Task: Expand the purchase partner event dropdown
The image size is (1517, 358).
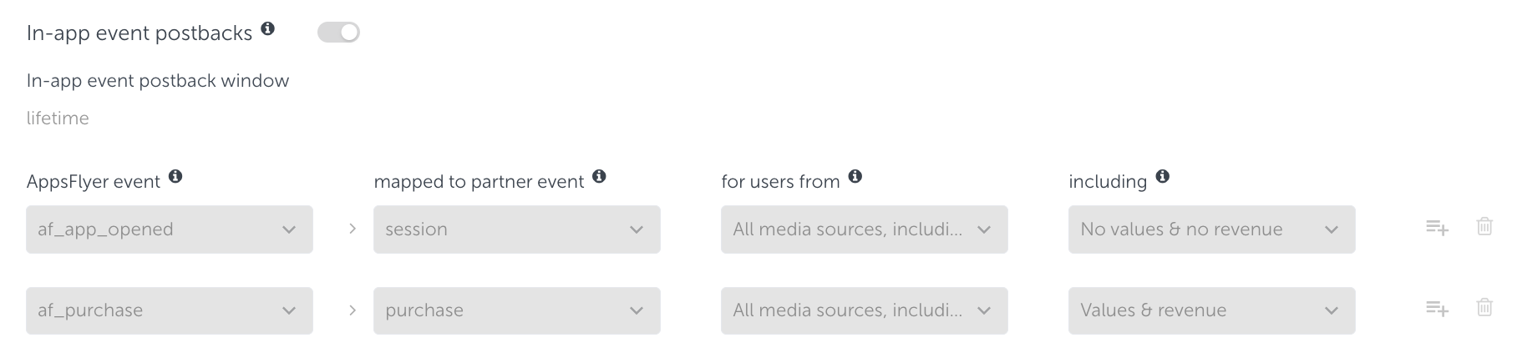Action: tap(517, 310)
